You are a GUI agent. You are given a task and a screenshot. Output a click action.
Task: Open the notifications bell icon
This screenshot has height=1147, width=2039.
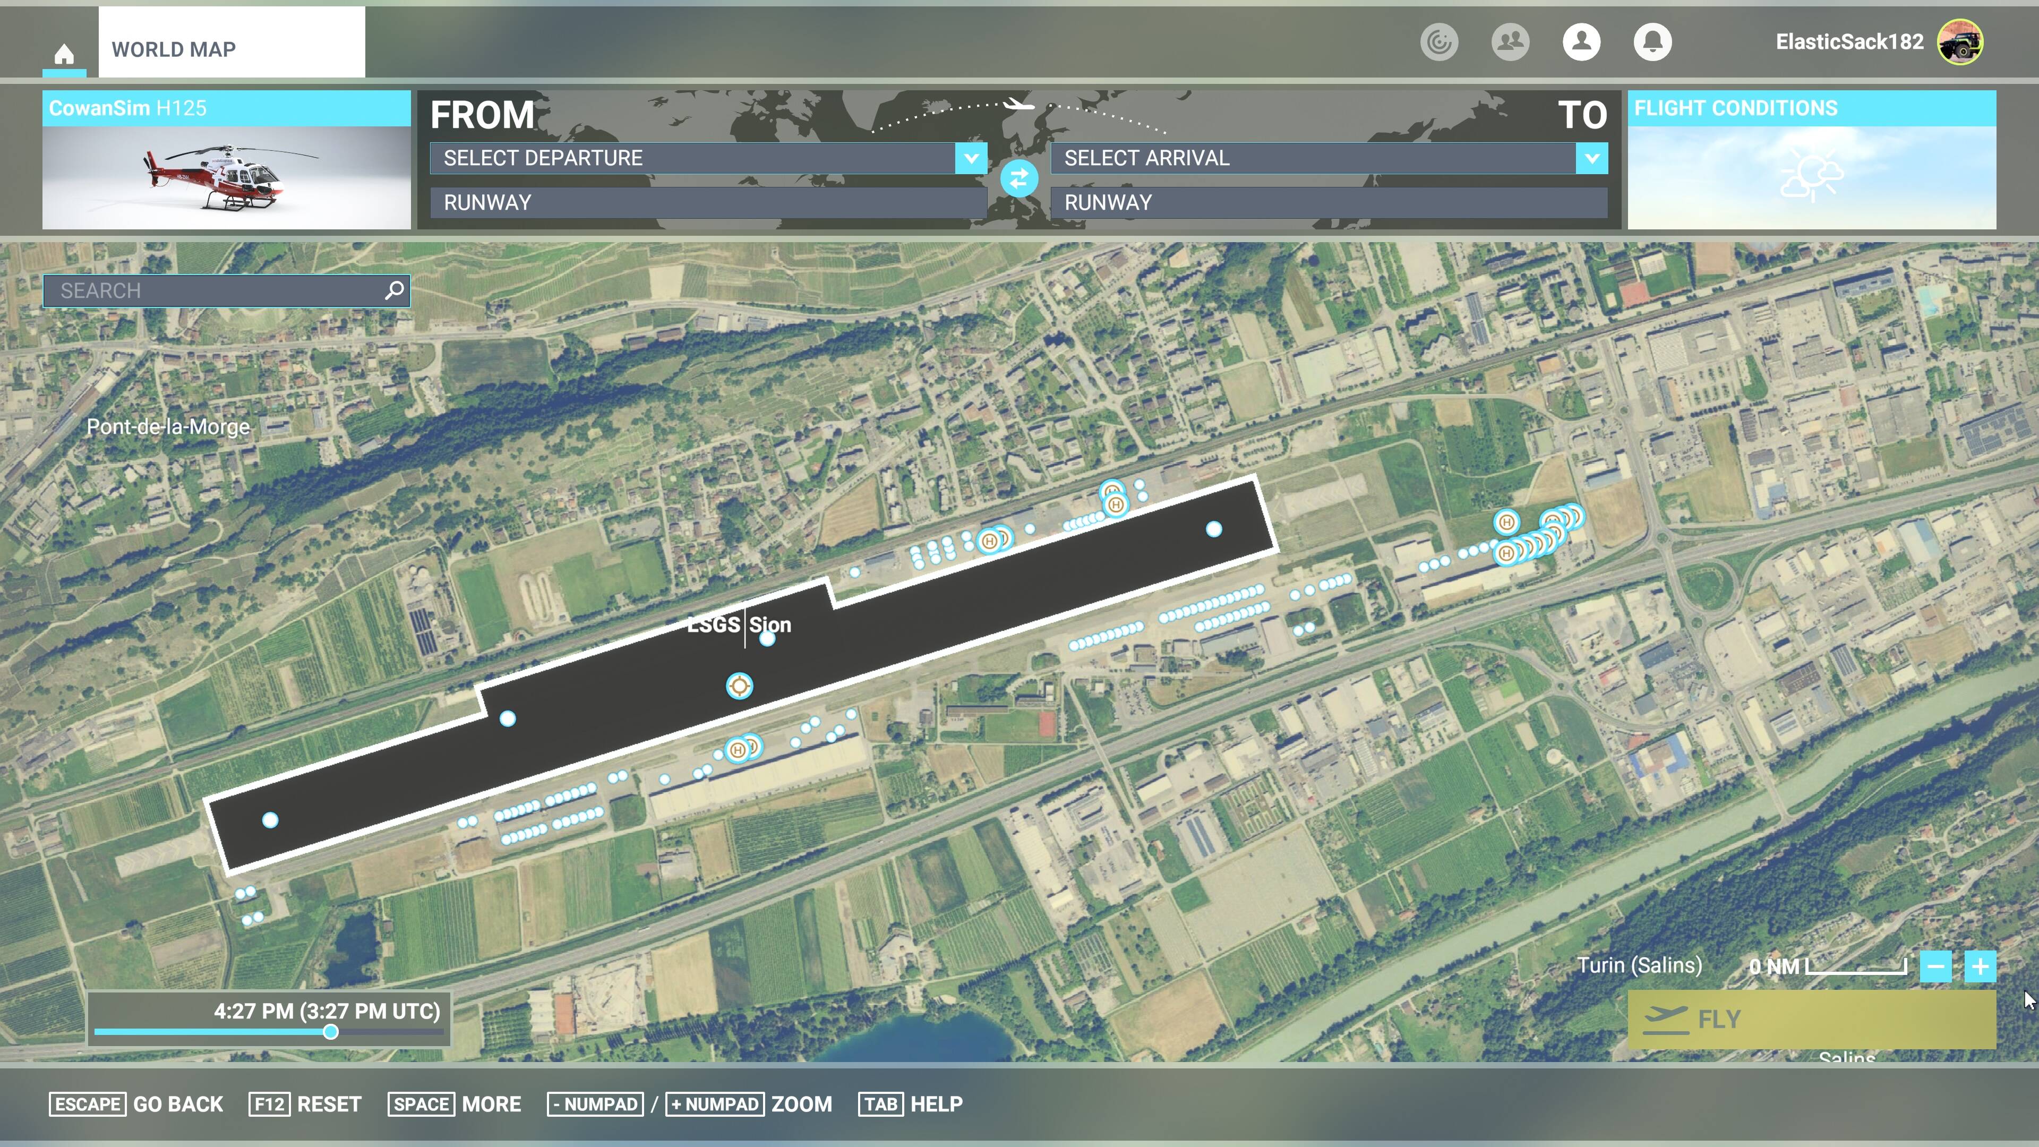(x=1652, y=42)
